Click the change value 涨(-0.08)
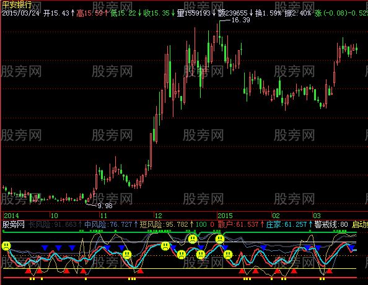This screenshot has height=285, width=368. (331, 13)
